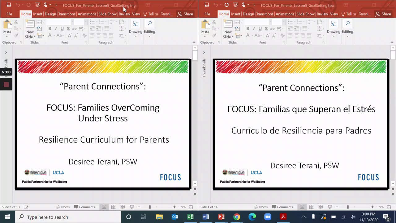Open File tab in English window
396x223 pixels.
click(9, 14)
